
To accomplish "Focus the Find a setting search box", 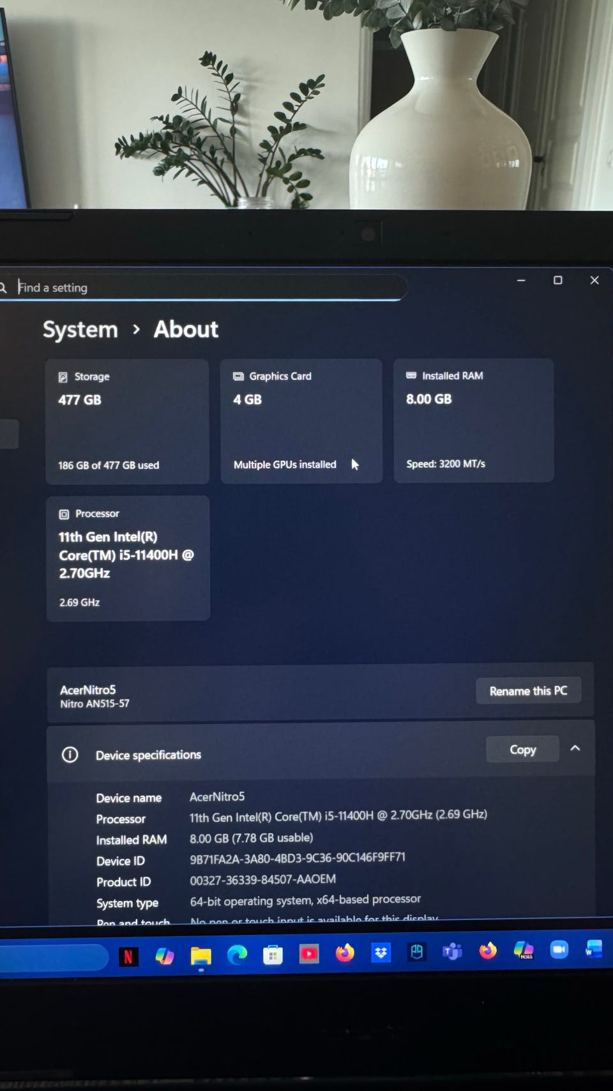I will 204,288.
